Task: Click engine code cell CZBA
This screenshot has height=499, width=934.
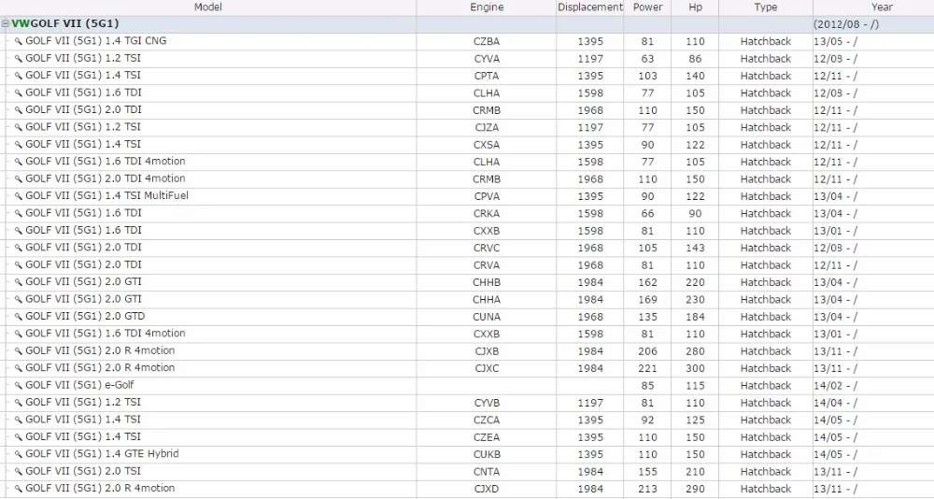Action: click(x=487, y=42)
